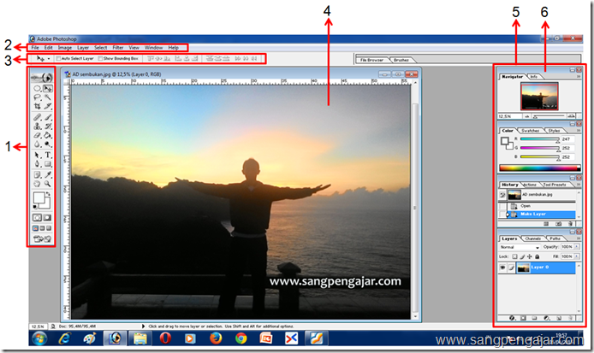Click the color ramp spectrum bar
Image resolution: width=594 pixels, height=353 pixels.
click(540, 168)
